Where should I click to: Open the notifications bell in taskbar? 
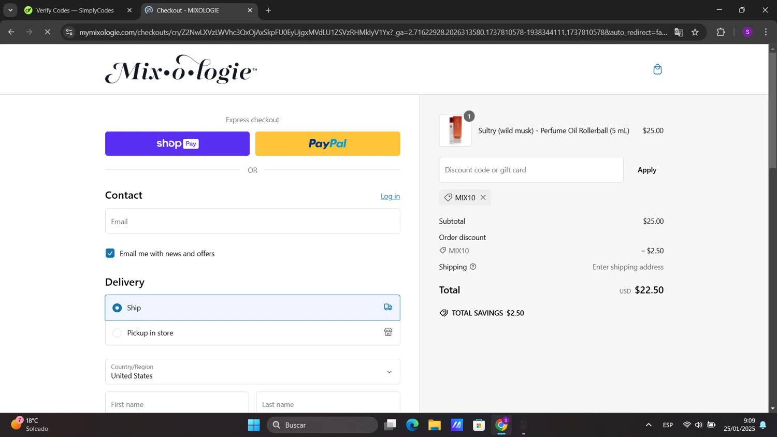763,425
